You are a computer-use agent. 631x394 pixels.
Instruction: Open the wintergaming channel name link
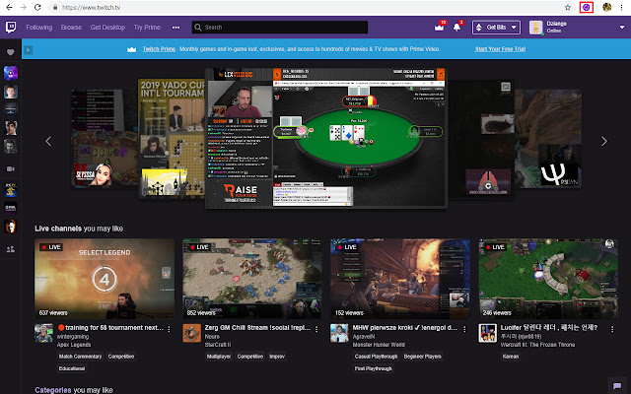(x=73, y=337)
